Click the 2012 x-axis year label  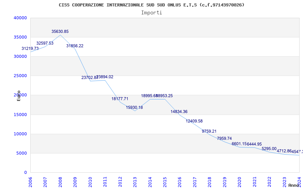(x=120, y=182)
